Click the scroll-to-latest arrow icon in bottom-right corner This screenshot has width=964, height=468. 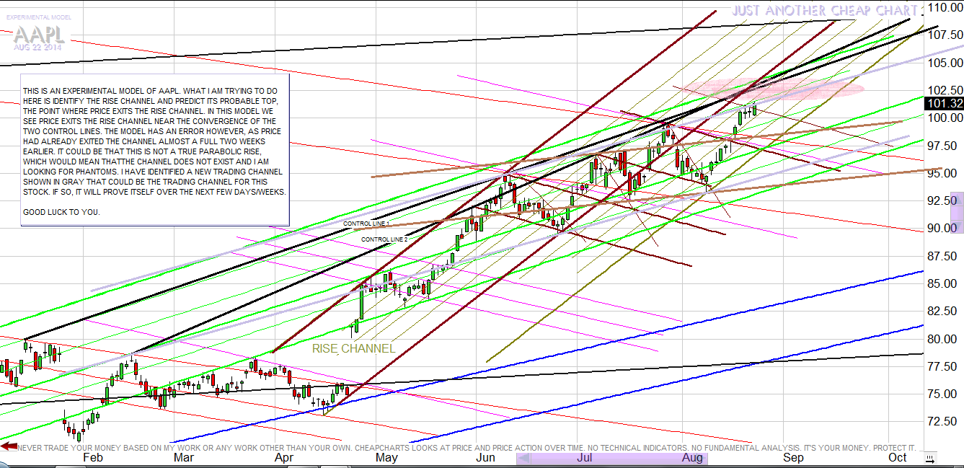(x=930, y=457)
